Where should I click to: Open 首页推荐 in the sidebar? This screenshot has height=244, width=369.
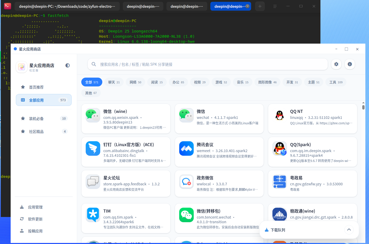(44, 87)
